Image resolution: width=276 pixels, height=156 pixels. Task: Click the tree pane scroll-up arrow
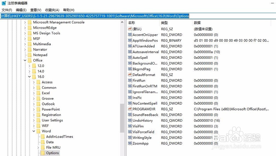point(122,22)
